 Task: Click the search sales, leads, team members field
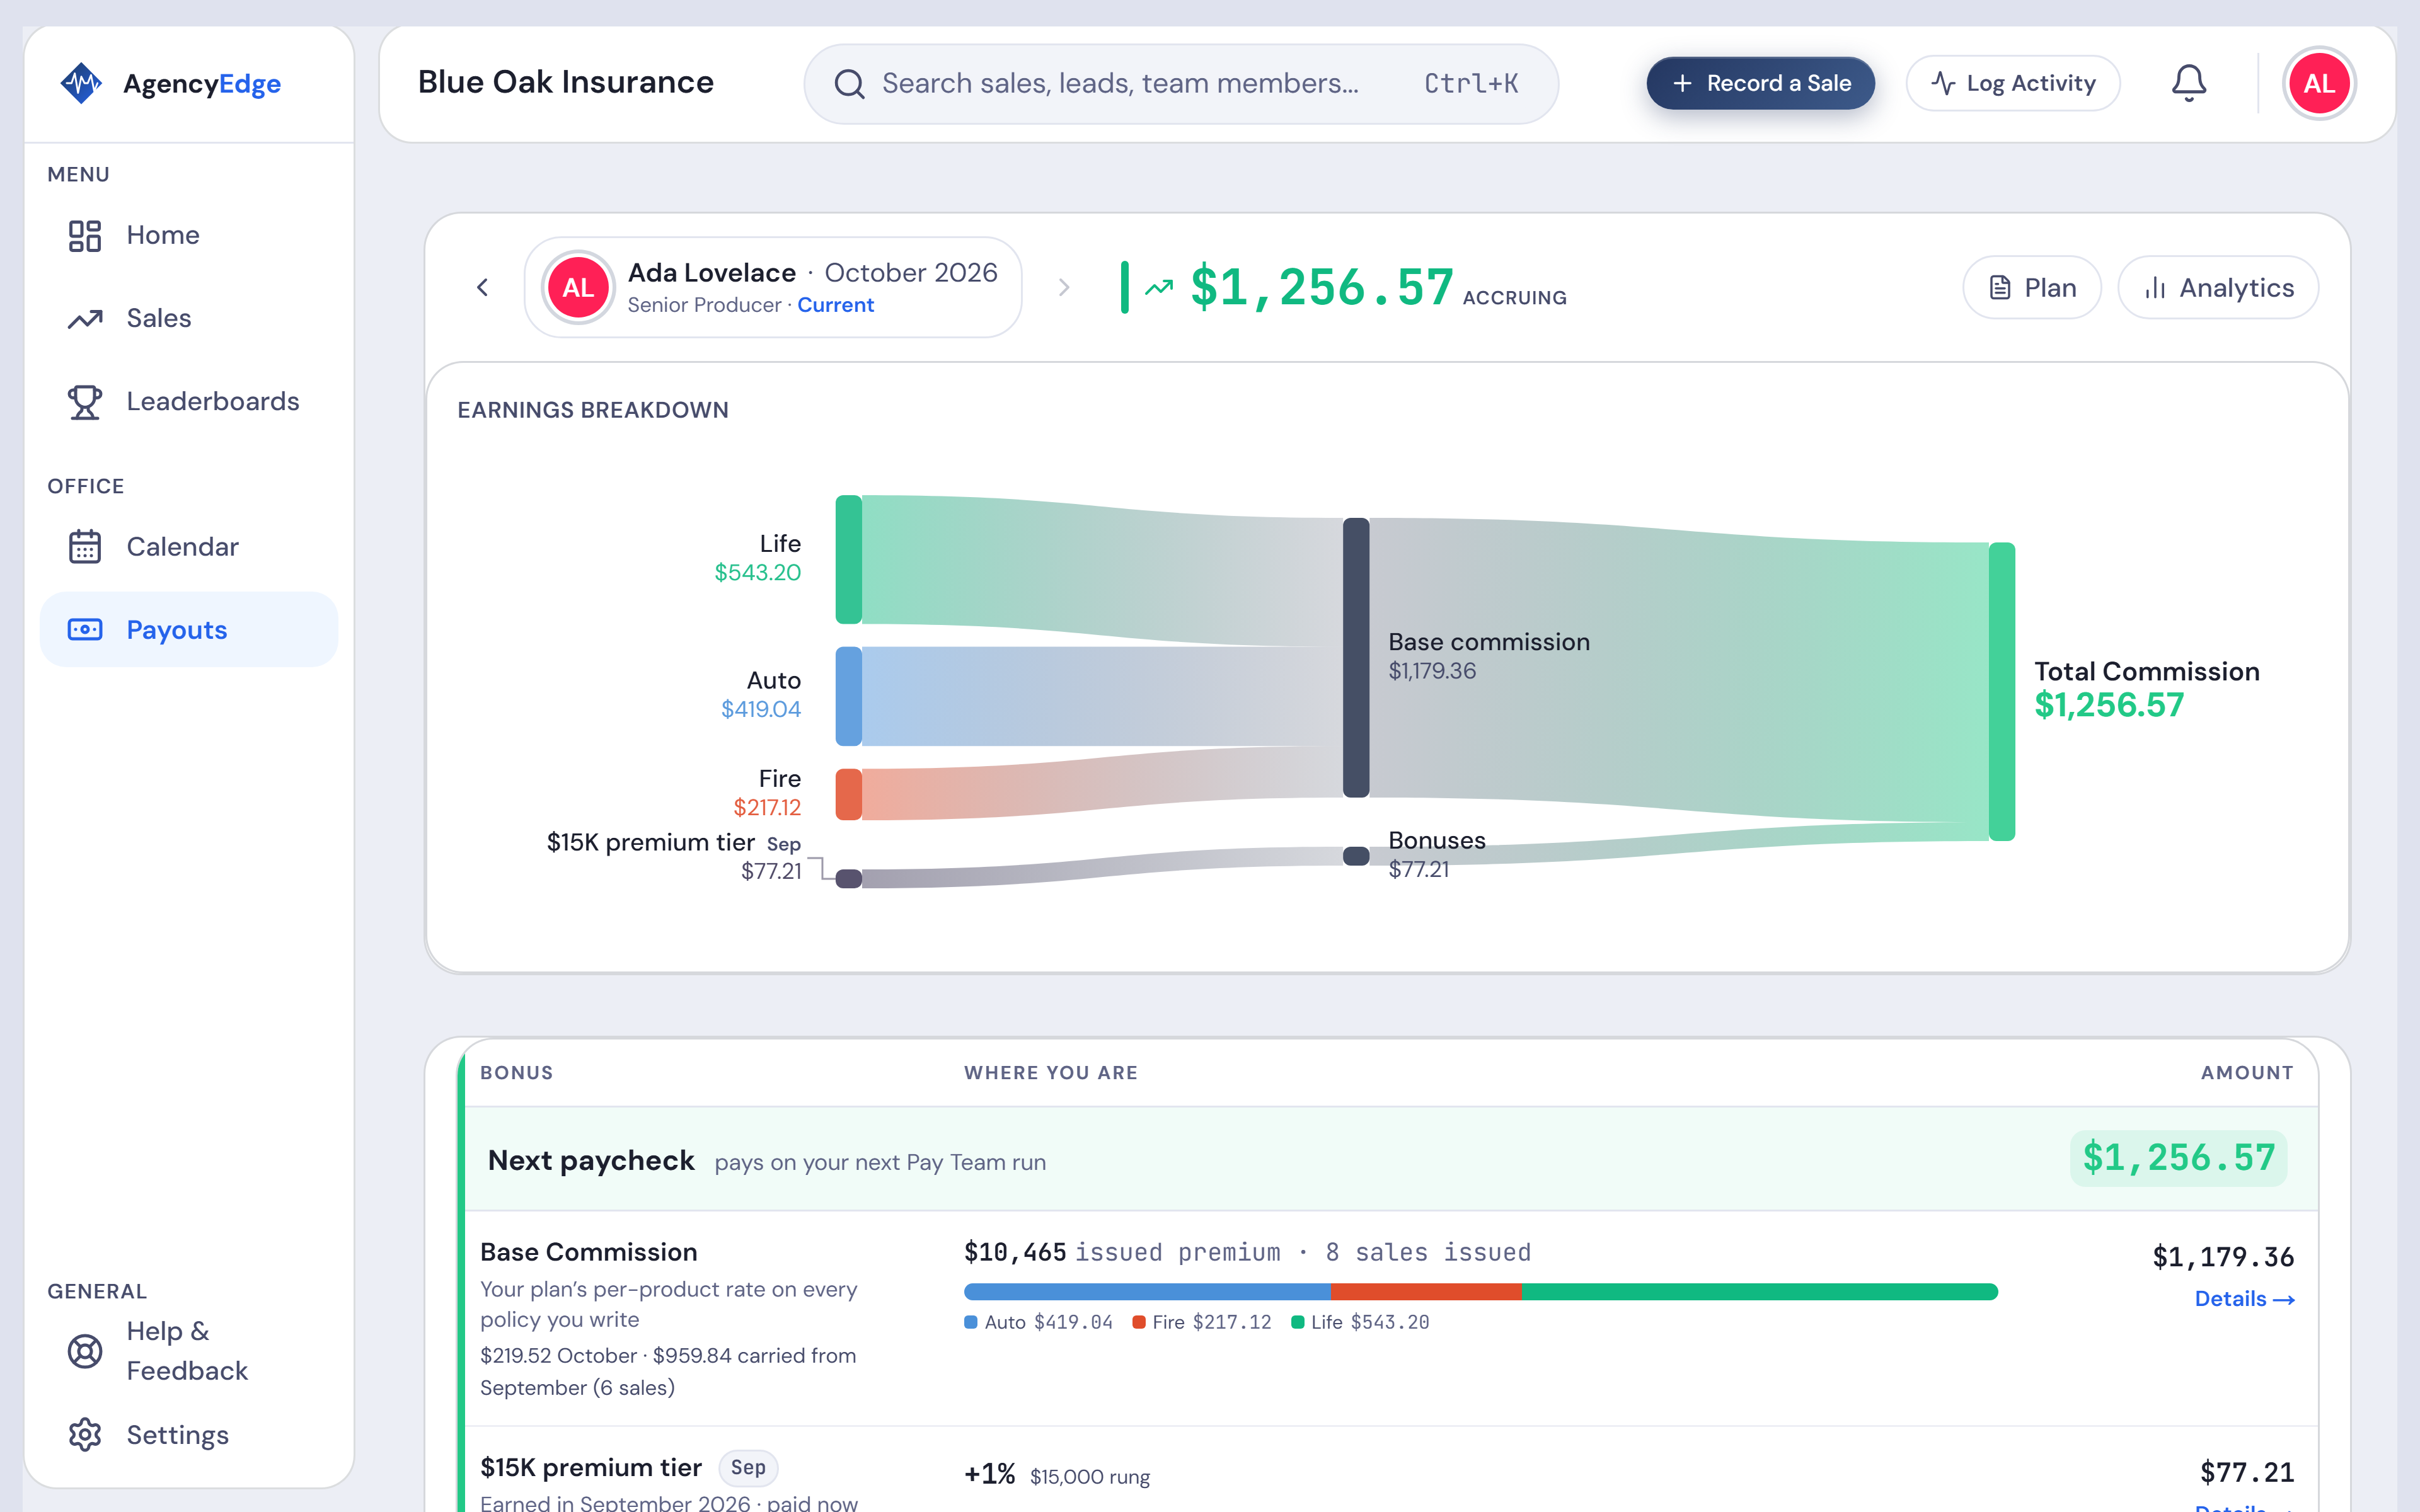coord(1181,84)
